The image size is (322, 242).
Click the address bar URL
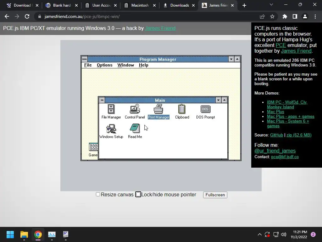(82, 16)
